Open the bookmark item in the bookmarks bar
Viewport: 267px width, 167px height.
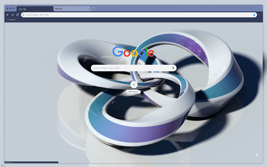click(11, 20)
